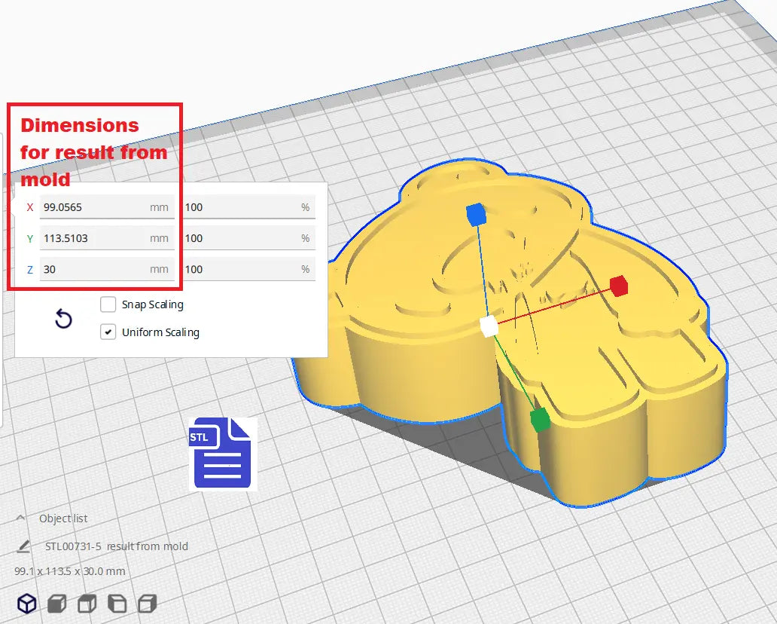Uncheck the Uniform Scaling checkbox

pos(108,332)
